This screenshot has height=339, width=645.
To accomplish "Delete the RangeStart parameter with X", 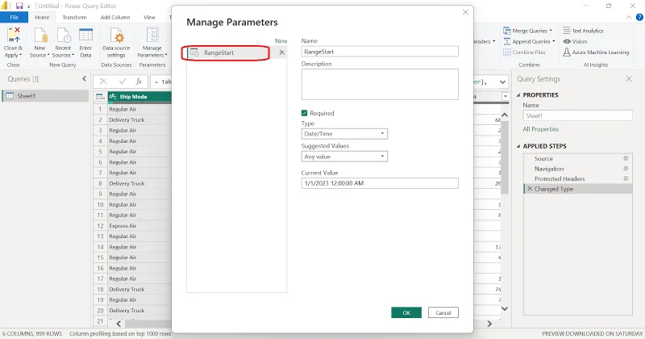I will (281, 52).
